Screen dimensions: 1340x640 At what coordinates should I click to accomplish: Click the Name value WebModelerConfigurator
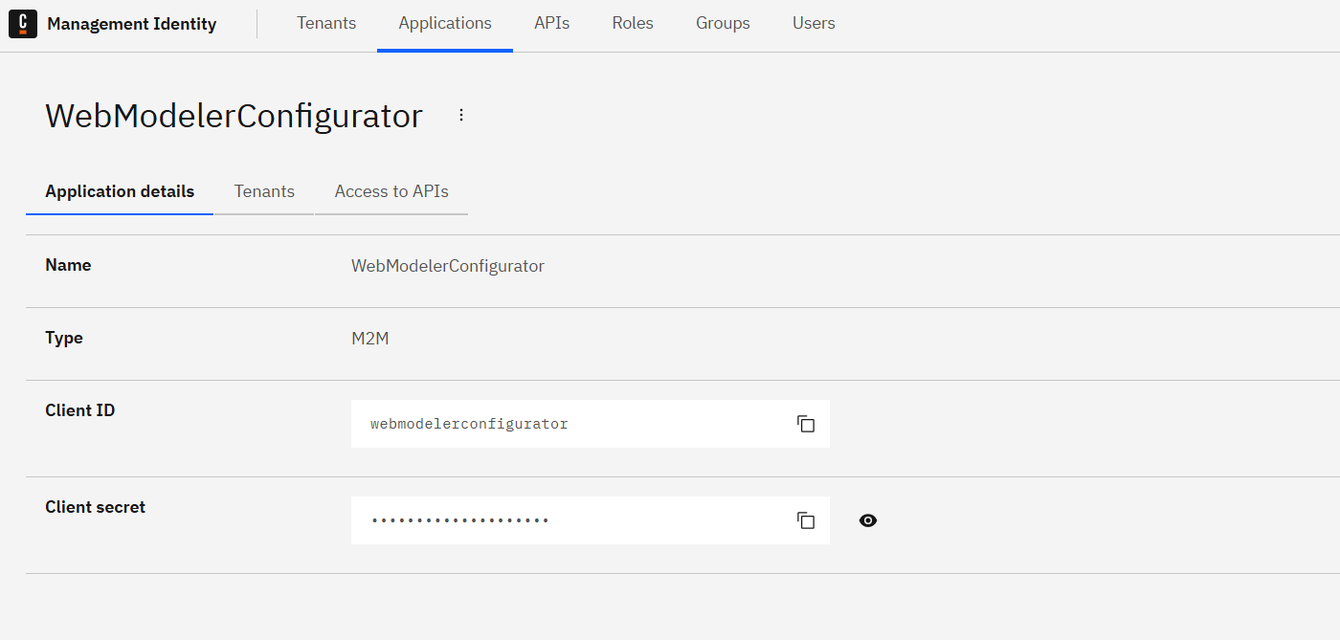447,266
